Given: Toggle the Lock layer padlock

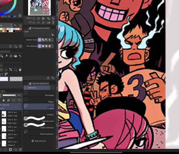Looking at the screenshot, I should [4, 100].
